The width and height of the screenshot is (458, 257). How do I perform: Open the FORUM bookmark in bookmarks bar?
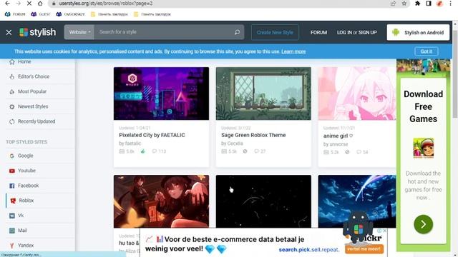click(15, 14)
